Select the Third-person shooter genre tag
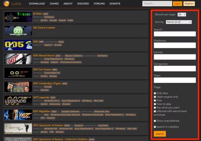Image resolution: width=201 pixels, height=141 pixels. (71, 62)
